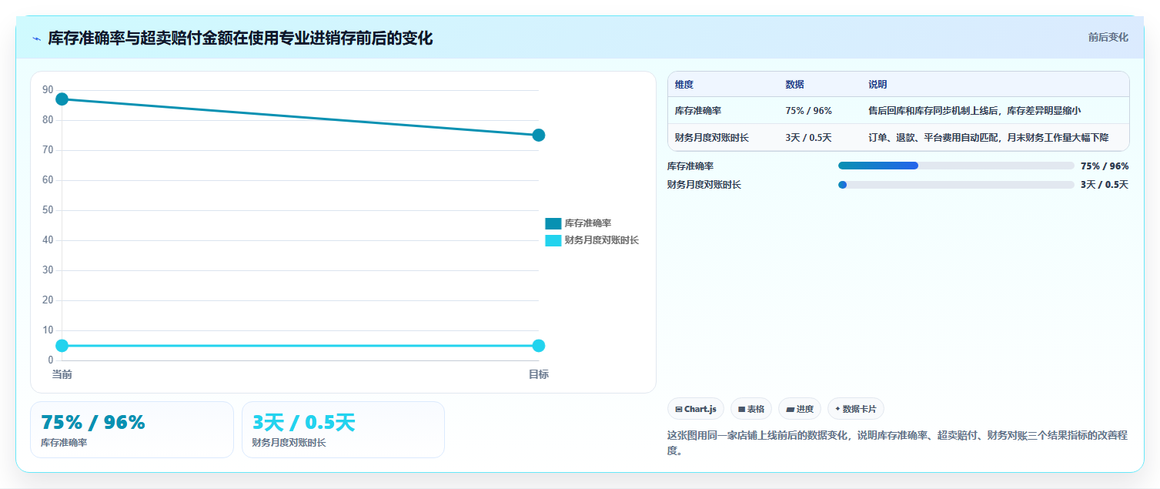Click the 90 y-axis label
The height and width of the screenshot is (489, 1160).
(48, 90)
